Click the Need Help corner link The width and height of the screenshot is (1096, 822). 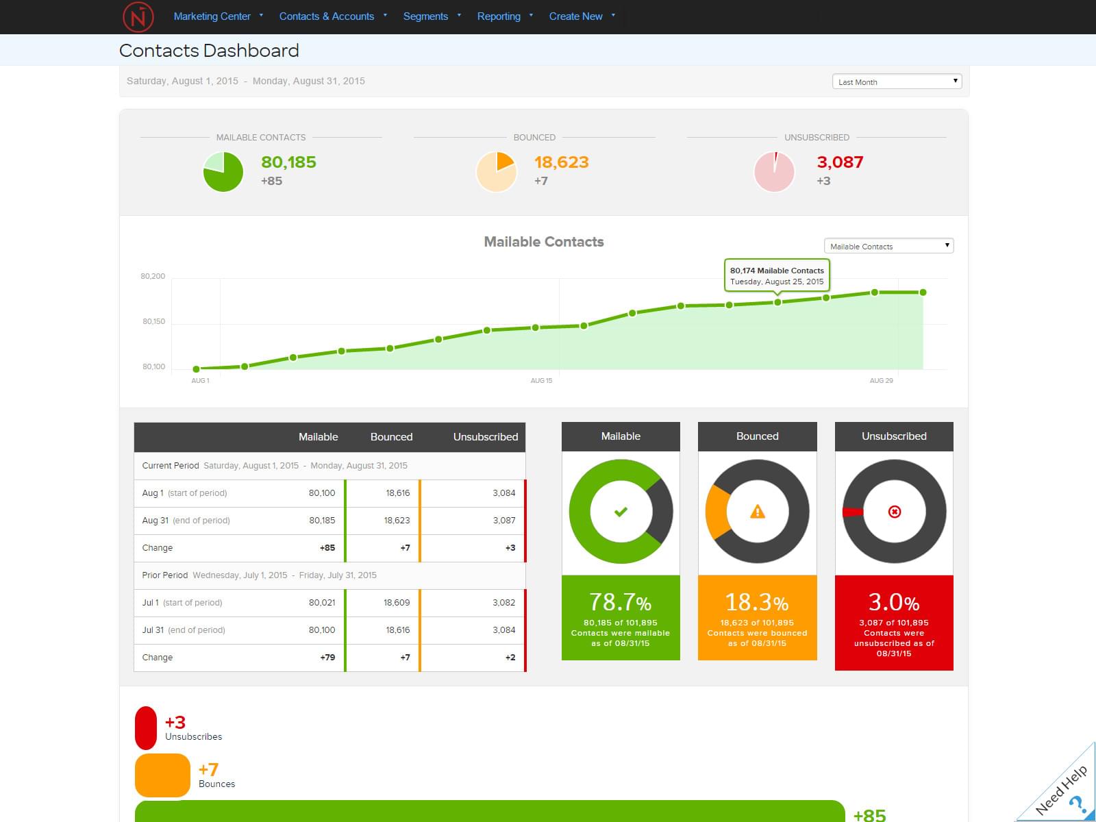pyautogui.click(x=1060, y=786)
